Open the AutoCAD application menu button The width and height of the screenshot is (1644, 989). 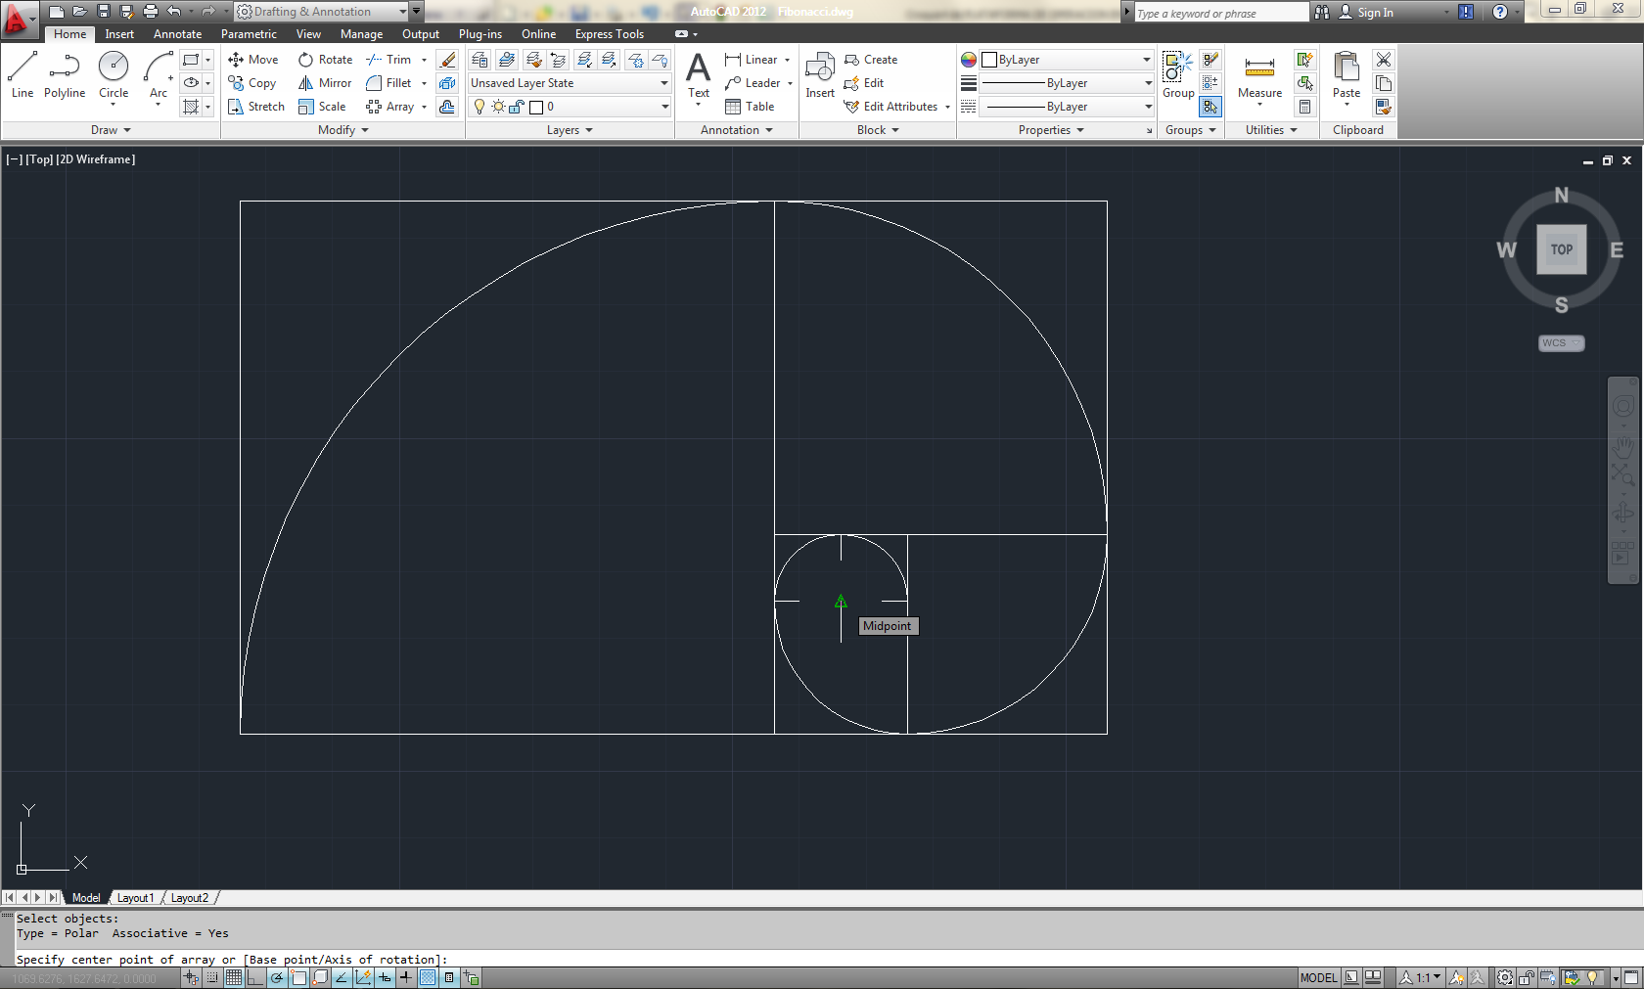point(18,18)
